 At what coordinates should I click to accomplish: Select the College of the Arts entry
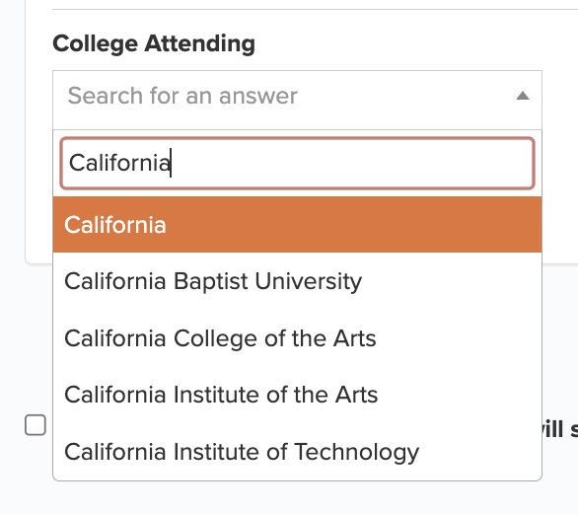pyautogui.click(x=297, y=338)
